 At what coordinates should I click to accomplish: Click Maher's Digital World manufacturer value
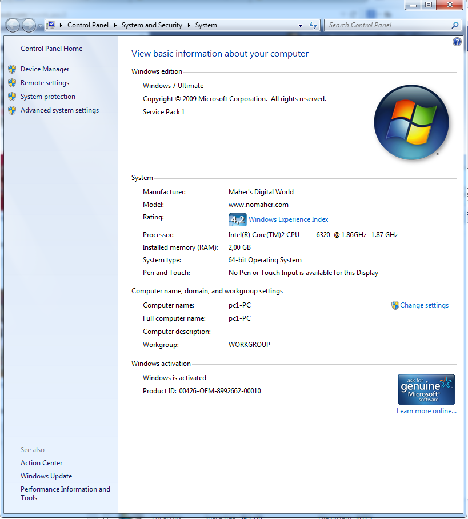coord(261,192)
